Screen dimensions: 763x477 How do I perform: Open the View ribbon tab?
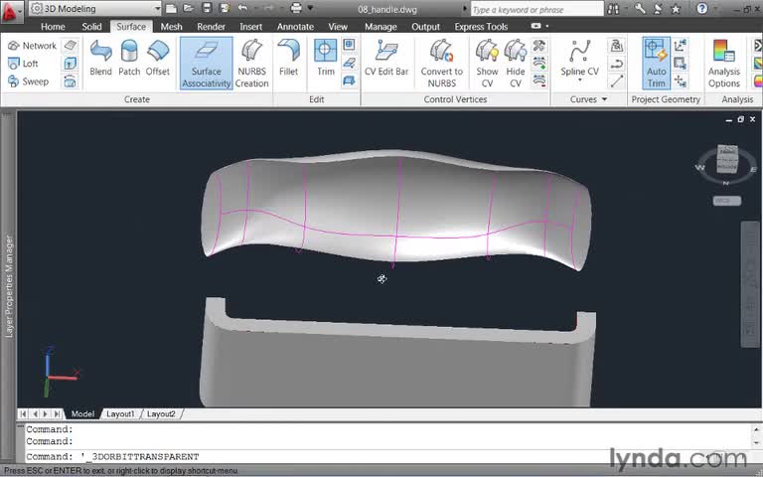338,27
